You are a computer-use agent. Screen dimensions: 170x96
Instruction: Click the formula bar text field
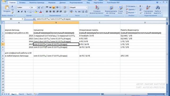click(101, 19)
